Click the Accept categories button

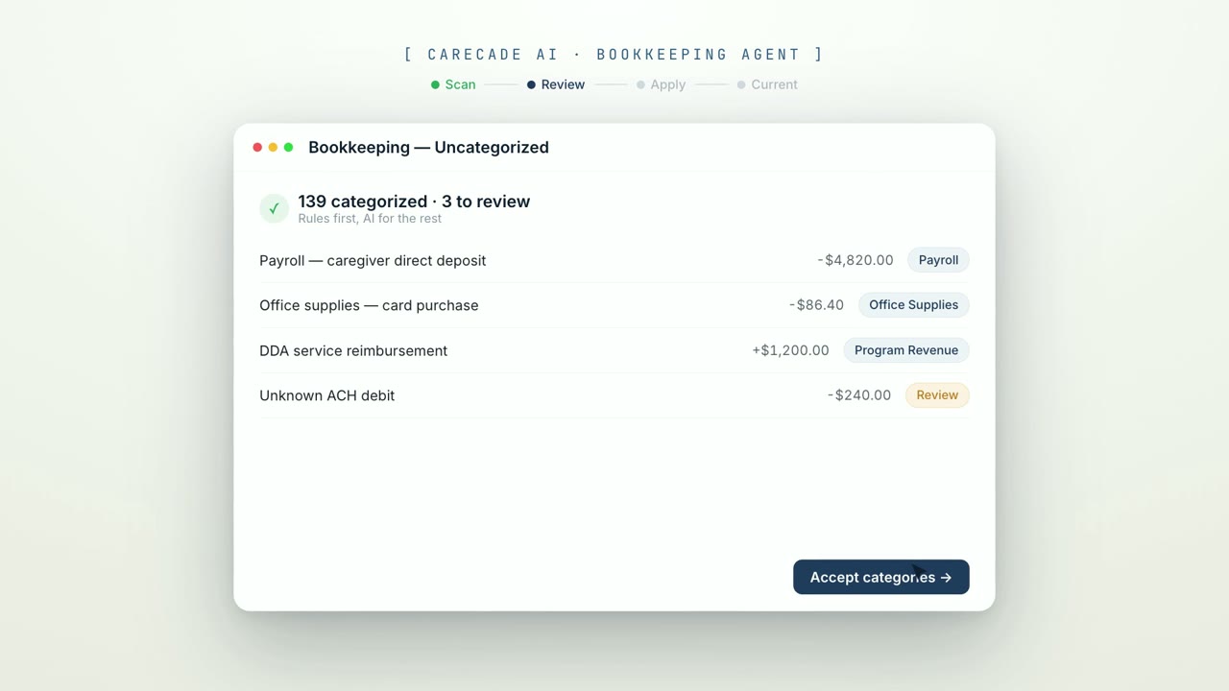pos(880,577)
